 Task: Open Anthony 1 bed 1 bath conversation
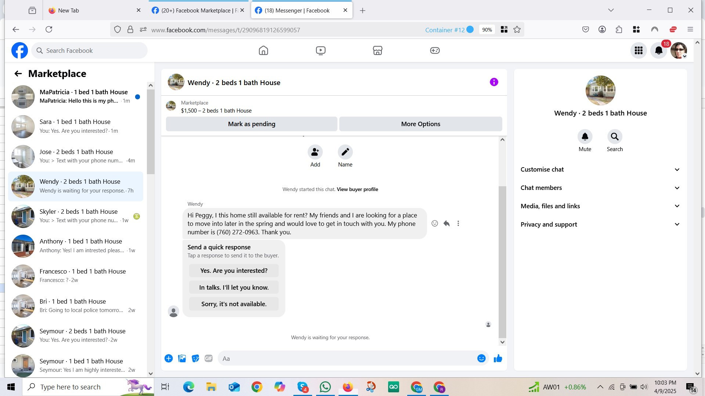[76, 246]
